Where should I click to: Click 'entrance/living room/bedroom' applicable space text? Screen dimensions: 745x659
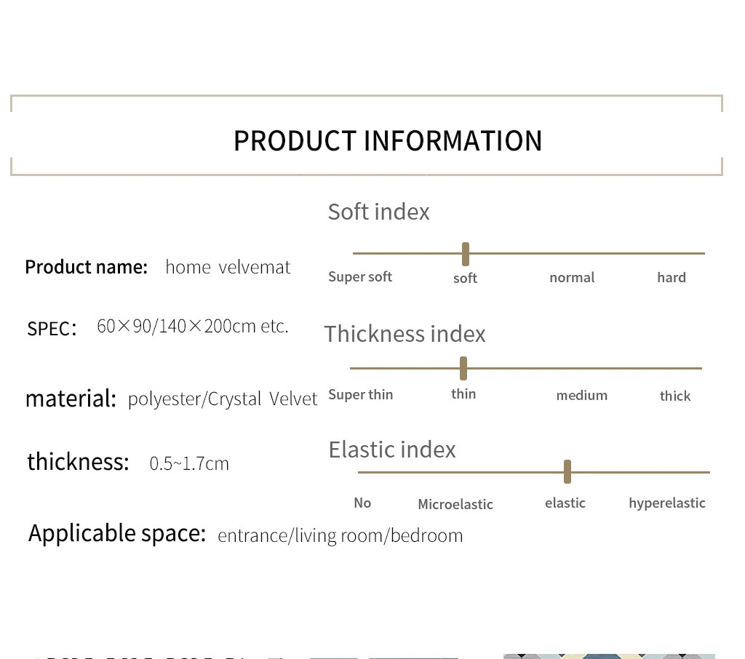340,536
